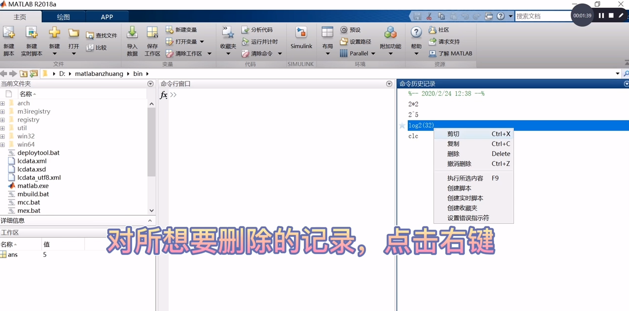Viewport: 629px width, 311px height.
Task: Choose 设置错误指示符 in context menu
Action: click(474, 218)
